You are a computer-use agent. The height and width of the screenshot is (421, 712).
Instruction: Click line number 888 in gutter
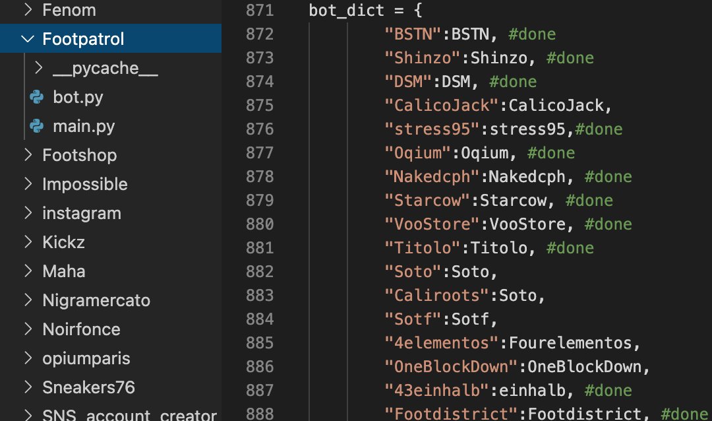(260, 413)
